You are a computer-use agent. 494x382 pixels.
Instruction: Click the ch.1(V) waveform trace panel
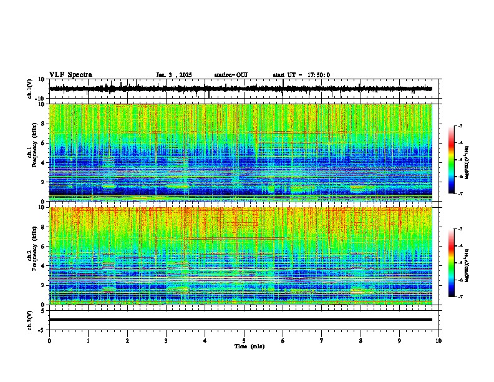(244, 89)
